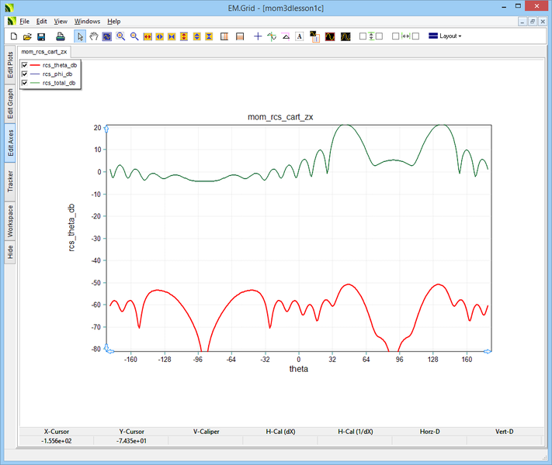Uncheck the rcs_theta_db plot checkbox

(25, 65)
